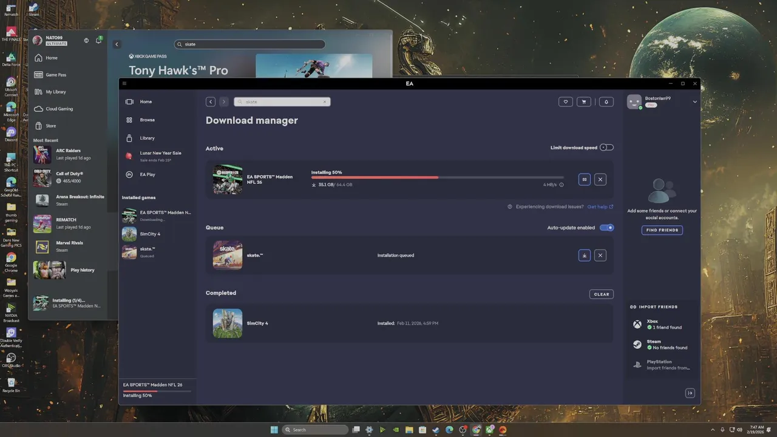Select SimCity 4 under Installed games
777x437 pixels.
click(x=158, y=234)
